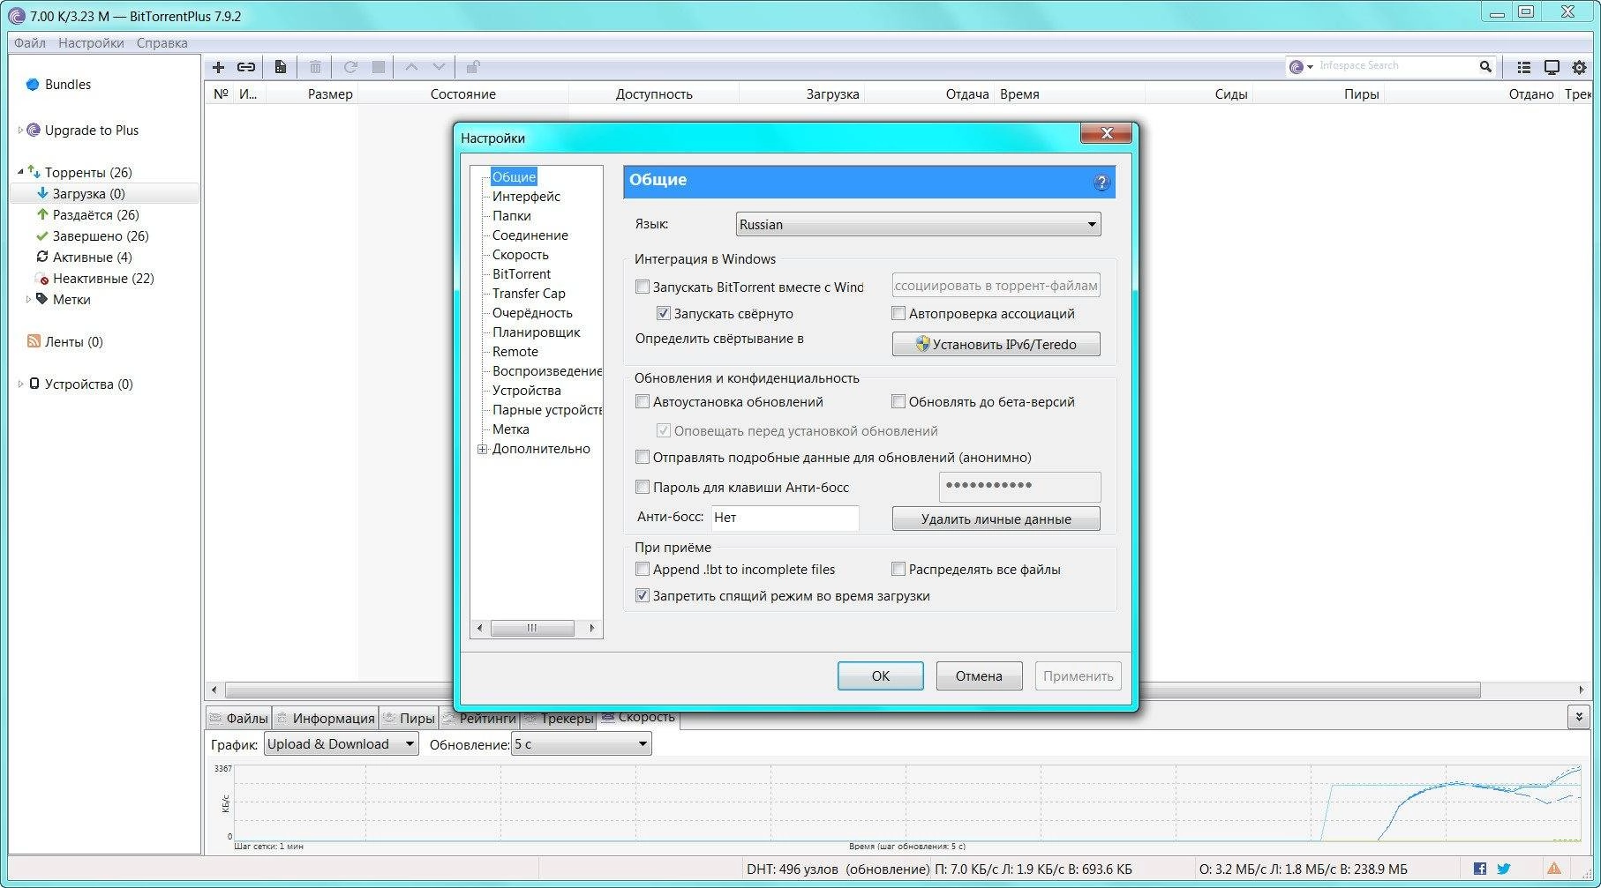
Task: Click the Start torrent refresh-arrow icon
Action: coord(350,67)
